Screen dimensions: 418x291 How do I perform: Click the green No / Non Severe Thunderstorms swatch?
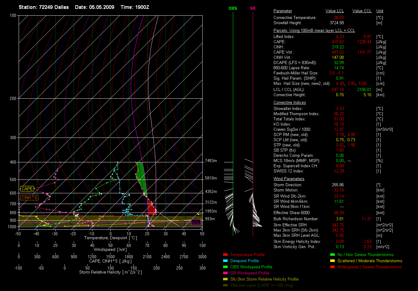[x=332, y=255]
